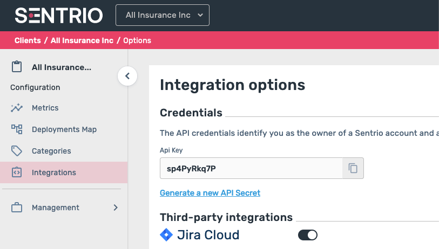Expand the Management submenu arrow
439x249 pixels.
[x=115, y=207]
